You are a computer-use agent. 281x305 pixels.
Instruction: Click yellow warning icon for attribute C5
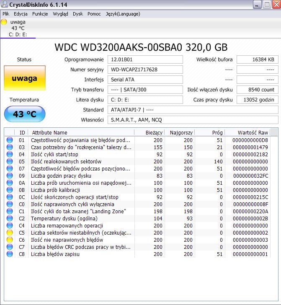point(10,233)
